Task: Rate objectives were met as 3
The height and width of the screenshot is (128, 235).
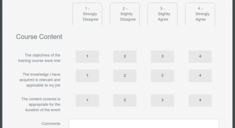Action: [162, 57]
